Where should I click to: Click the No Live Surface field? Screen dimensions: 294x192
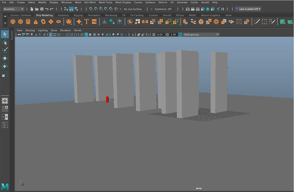[133, 9]
